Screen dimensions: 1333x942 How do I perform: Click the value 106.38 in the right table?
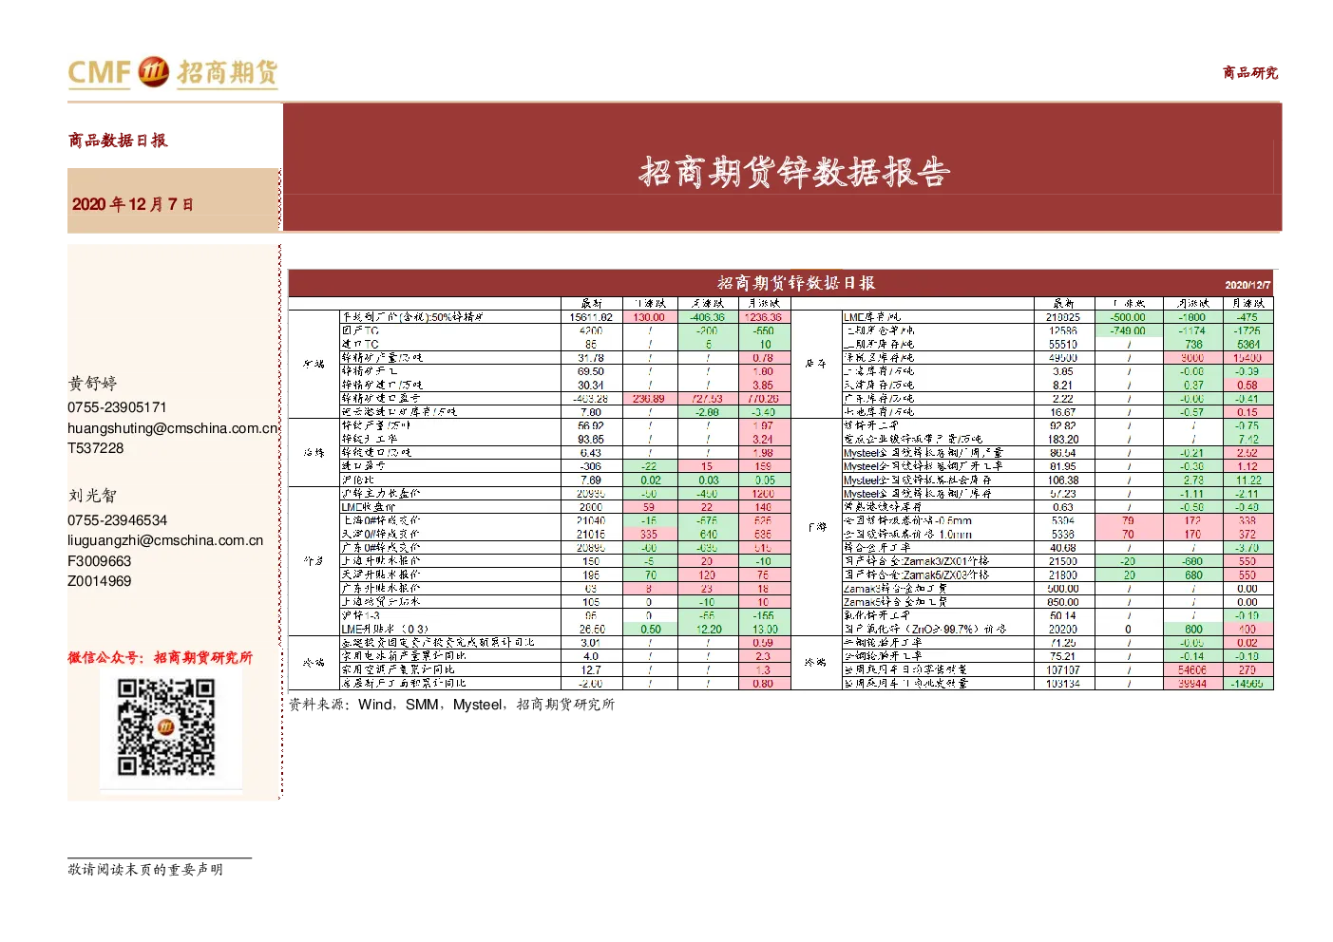(x=1063, y=480)
